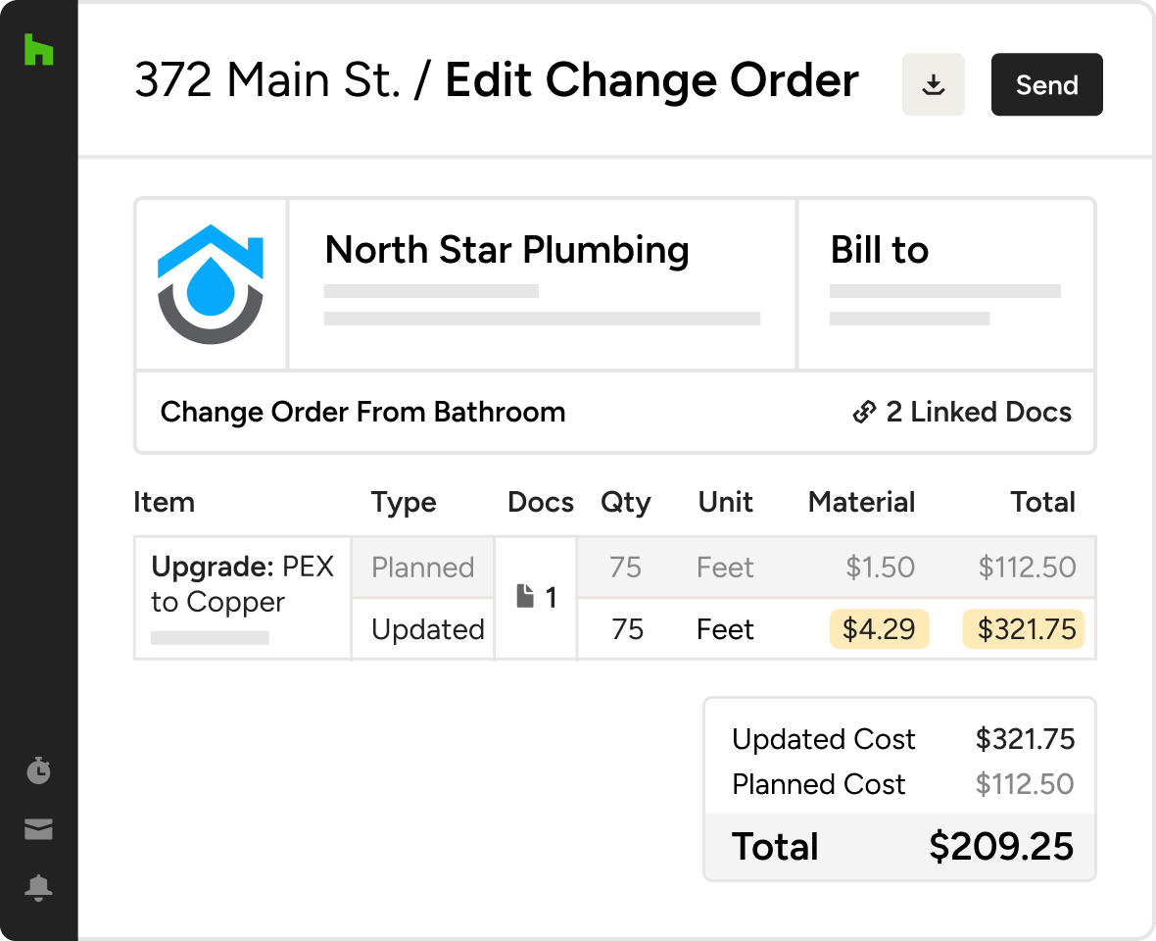Select the Updated type row
The image size is (1156, 941).
(427, 629)
